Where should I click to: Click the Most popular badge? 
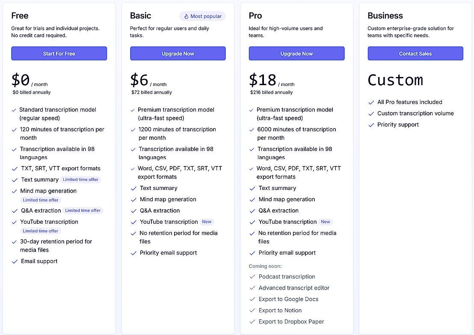[202, 16]
